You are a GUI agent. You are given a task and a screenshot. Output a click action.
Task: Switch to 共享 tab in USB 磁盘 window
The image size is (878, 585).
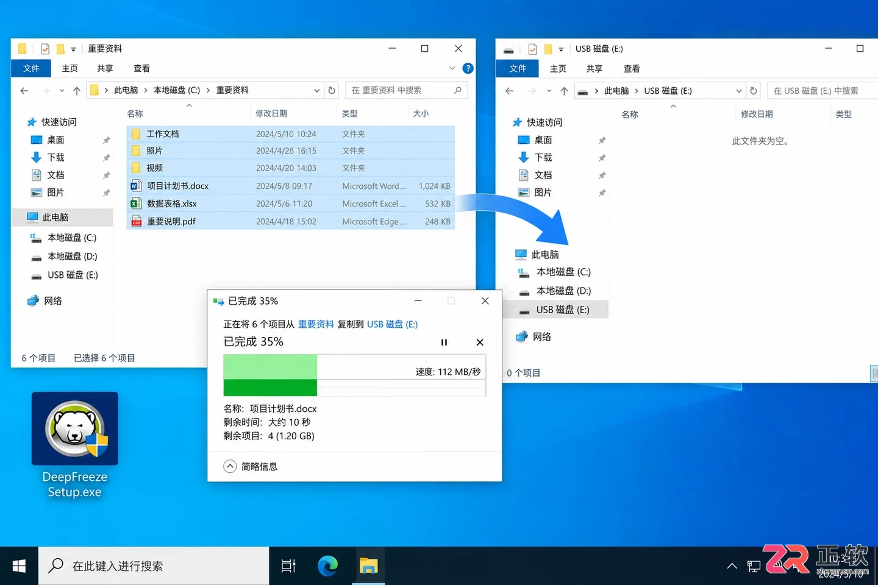pyautogui.click(x=594, y=68)
